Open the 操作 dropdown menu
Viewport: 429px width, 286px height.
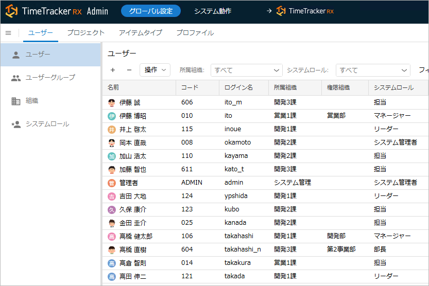point(155,70)
